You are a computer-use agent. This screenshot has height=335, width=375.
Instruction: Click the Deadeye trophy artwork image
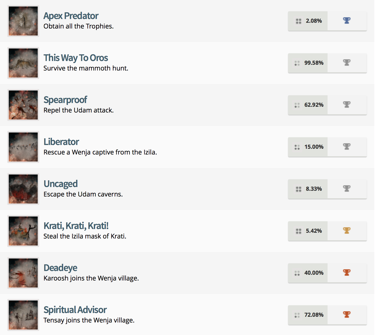pos(23,273)
